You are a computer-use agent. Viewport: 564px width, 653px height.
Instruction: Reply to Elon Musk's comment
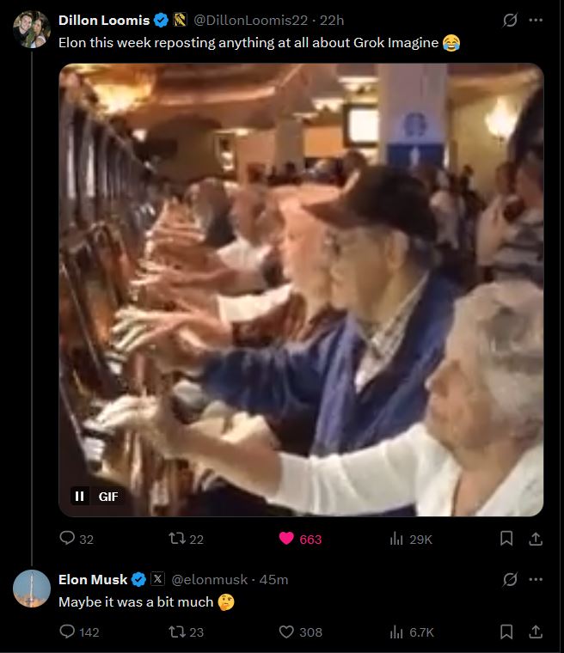[79, 632]
